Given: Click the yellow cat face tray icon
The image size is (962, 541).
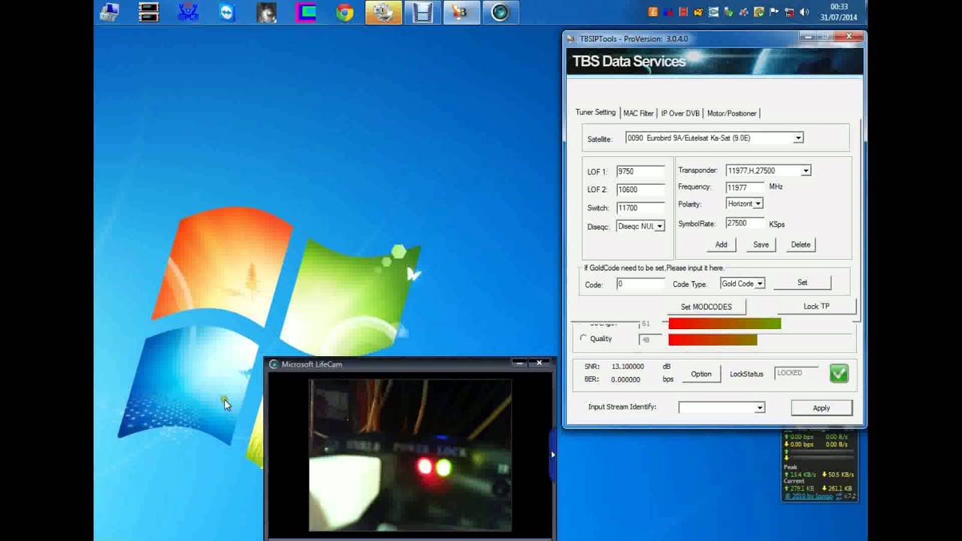Looking at the screenshot, I should tap(698, 12).
